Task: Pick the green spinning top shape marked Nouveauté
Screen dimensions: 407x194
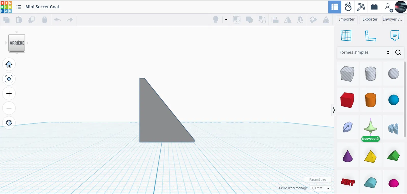Action: (x=371, y=127)
